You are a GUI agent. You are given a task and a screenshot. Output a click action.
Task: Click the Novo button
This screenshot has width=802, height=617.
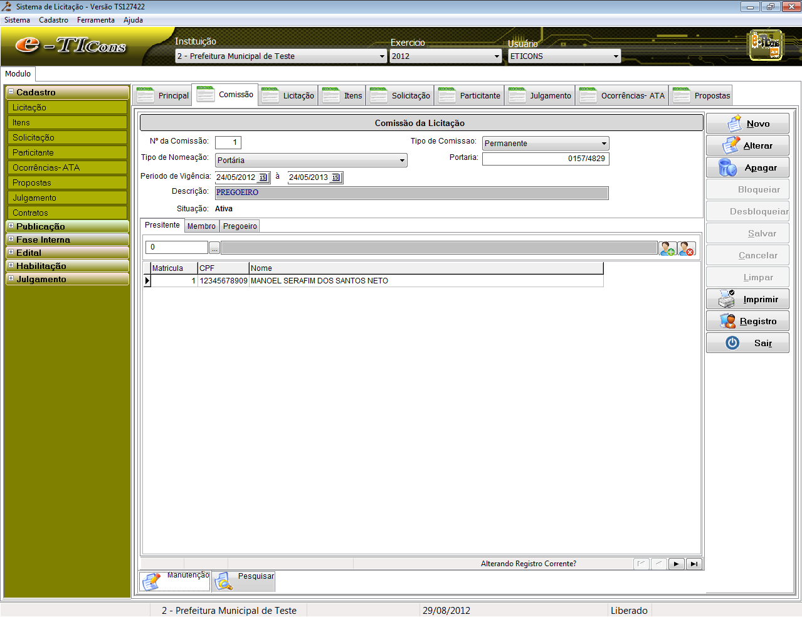coord(747,124)
